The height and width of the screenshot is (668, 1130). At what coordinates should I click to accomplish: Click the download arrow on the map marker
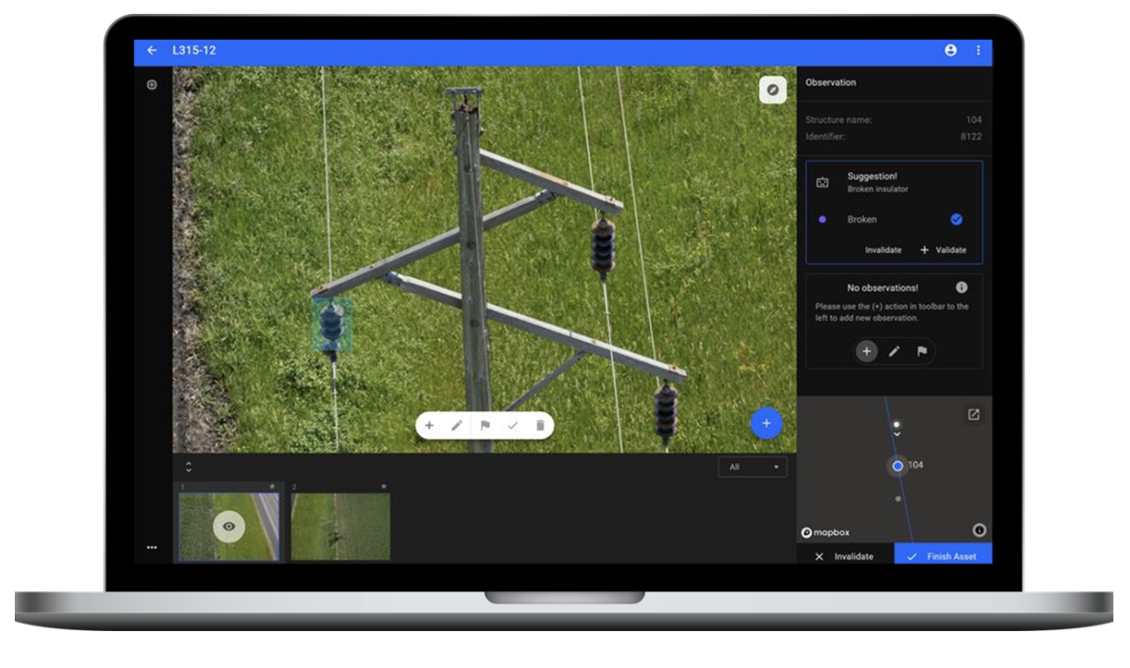click(897, 434)
